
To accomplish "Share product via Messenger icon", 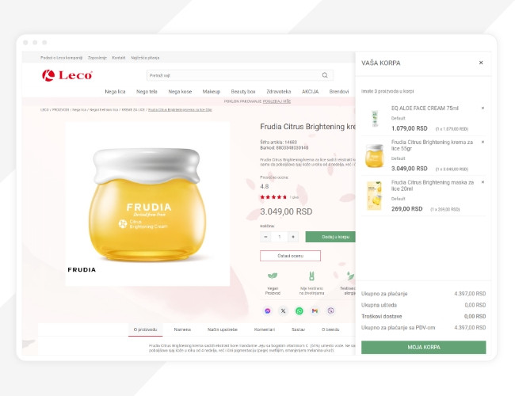I will pos(268,310).
